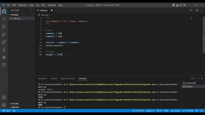Open the Edit menu

click(x=14, y=5)
